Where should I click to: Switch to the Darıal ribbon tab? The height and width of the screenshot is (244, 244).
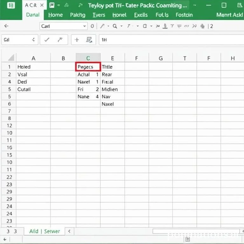[33, 15]
